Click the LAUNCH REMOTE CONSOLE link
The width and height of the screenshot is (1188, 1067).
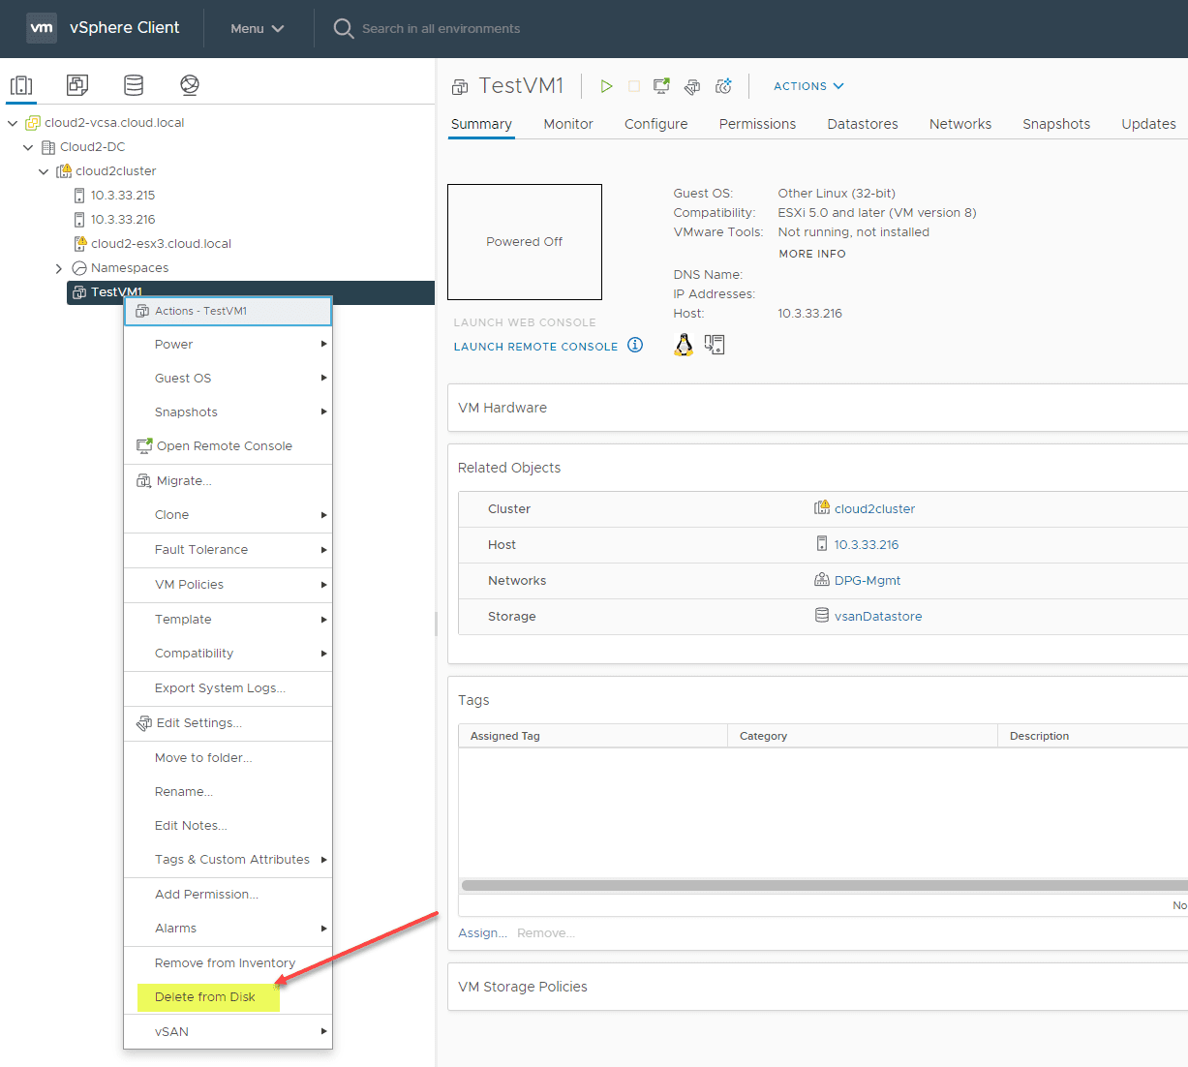pyautogui.click(x=536, y=346)
